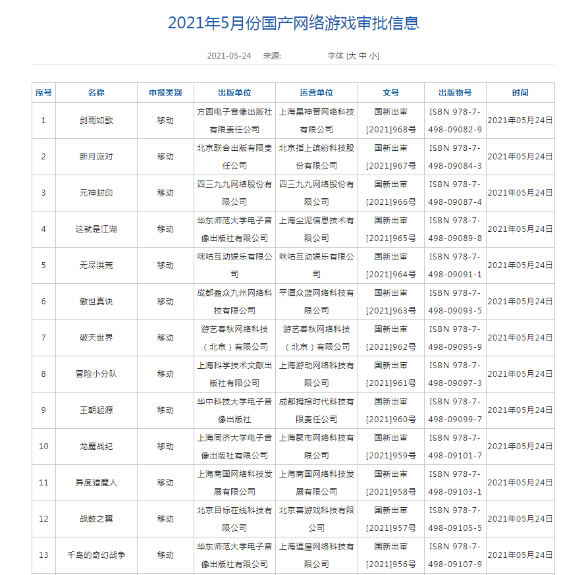Select game name 傲世真诀

96,302
